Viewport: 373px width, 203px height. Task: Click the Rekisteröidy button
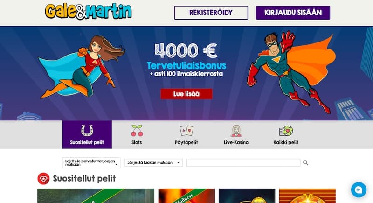(211, 13)
